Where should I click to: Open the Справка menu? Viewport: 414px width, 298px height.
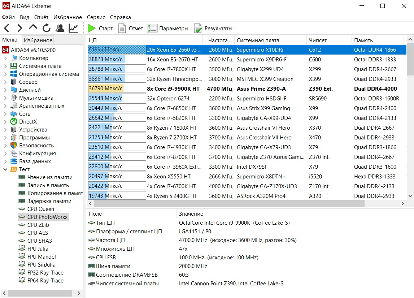click(121, 17)
